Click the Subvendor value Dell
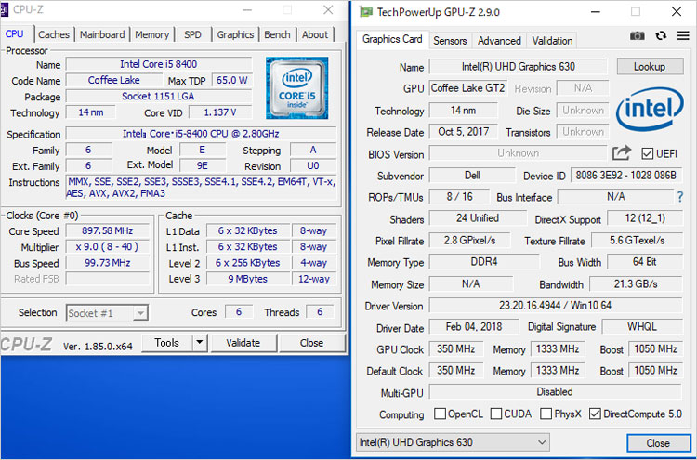 (472, 175)
